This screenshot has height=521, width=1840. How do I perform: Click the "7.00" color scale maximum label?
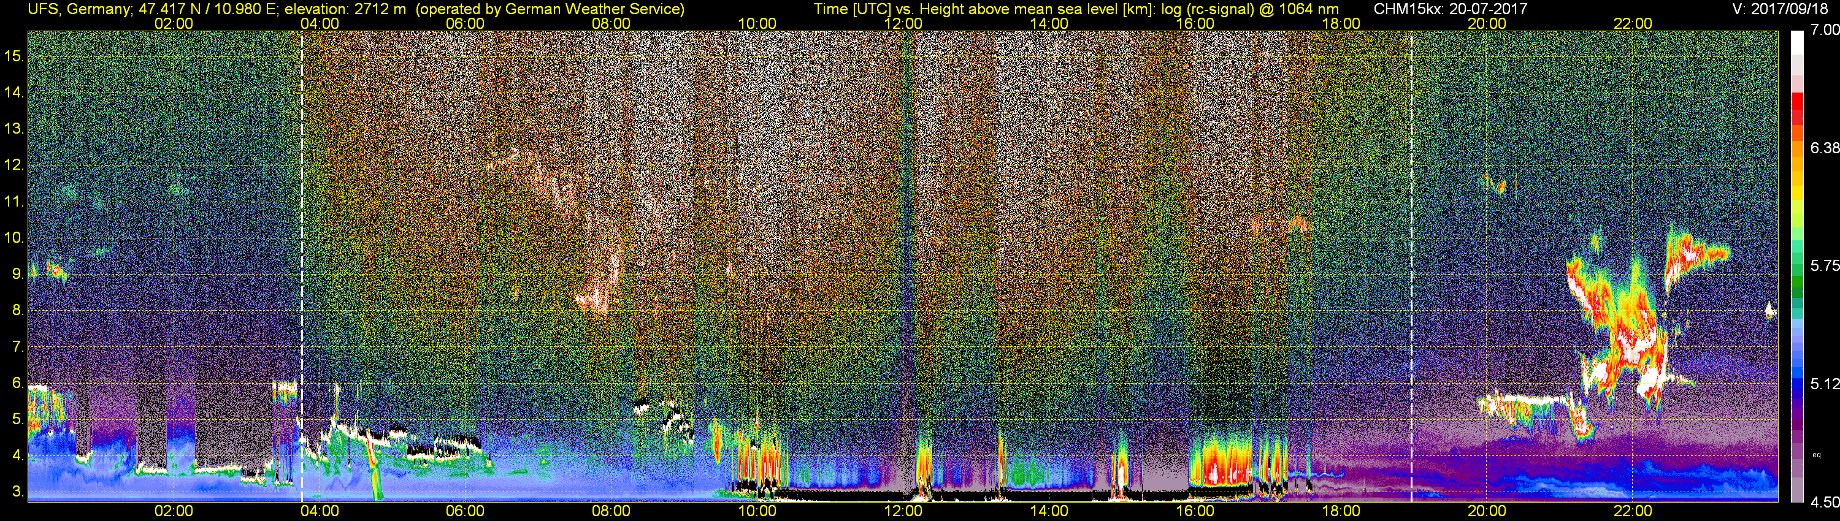click(x=1825, y=30)
